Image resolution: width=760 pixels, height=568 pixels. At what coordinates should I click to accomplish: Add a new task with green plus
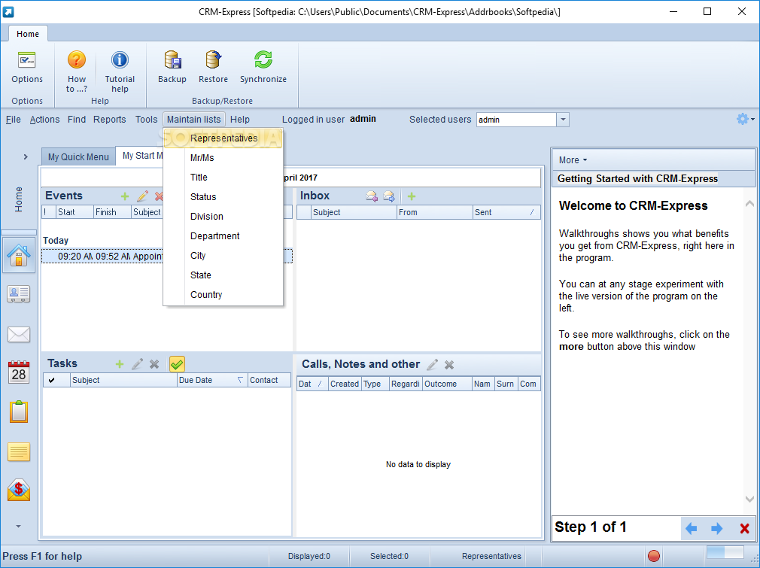(x=120, y=364)
